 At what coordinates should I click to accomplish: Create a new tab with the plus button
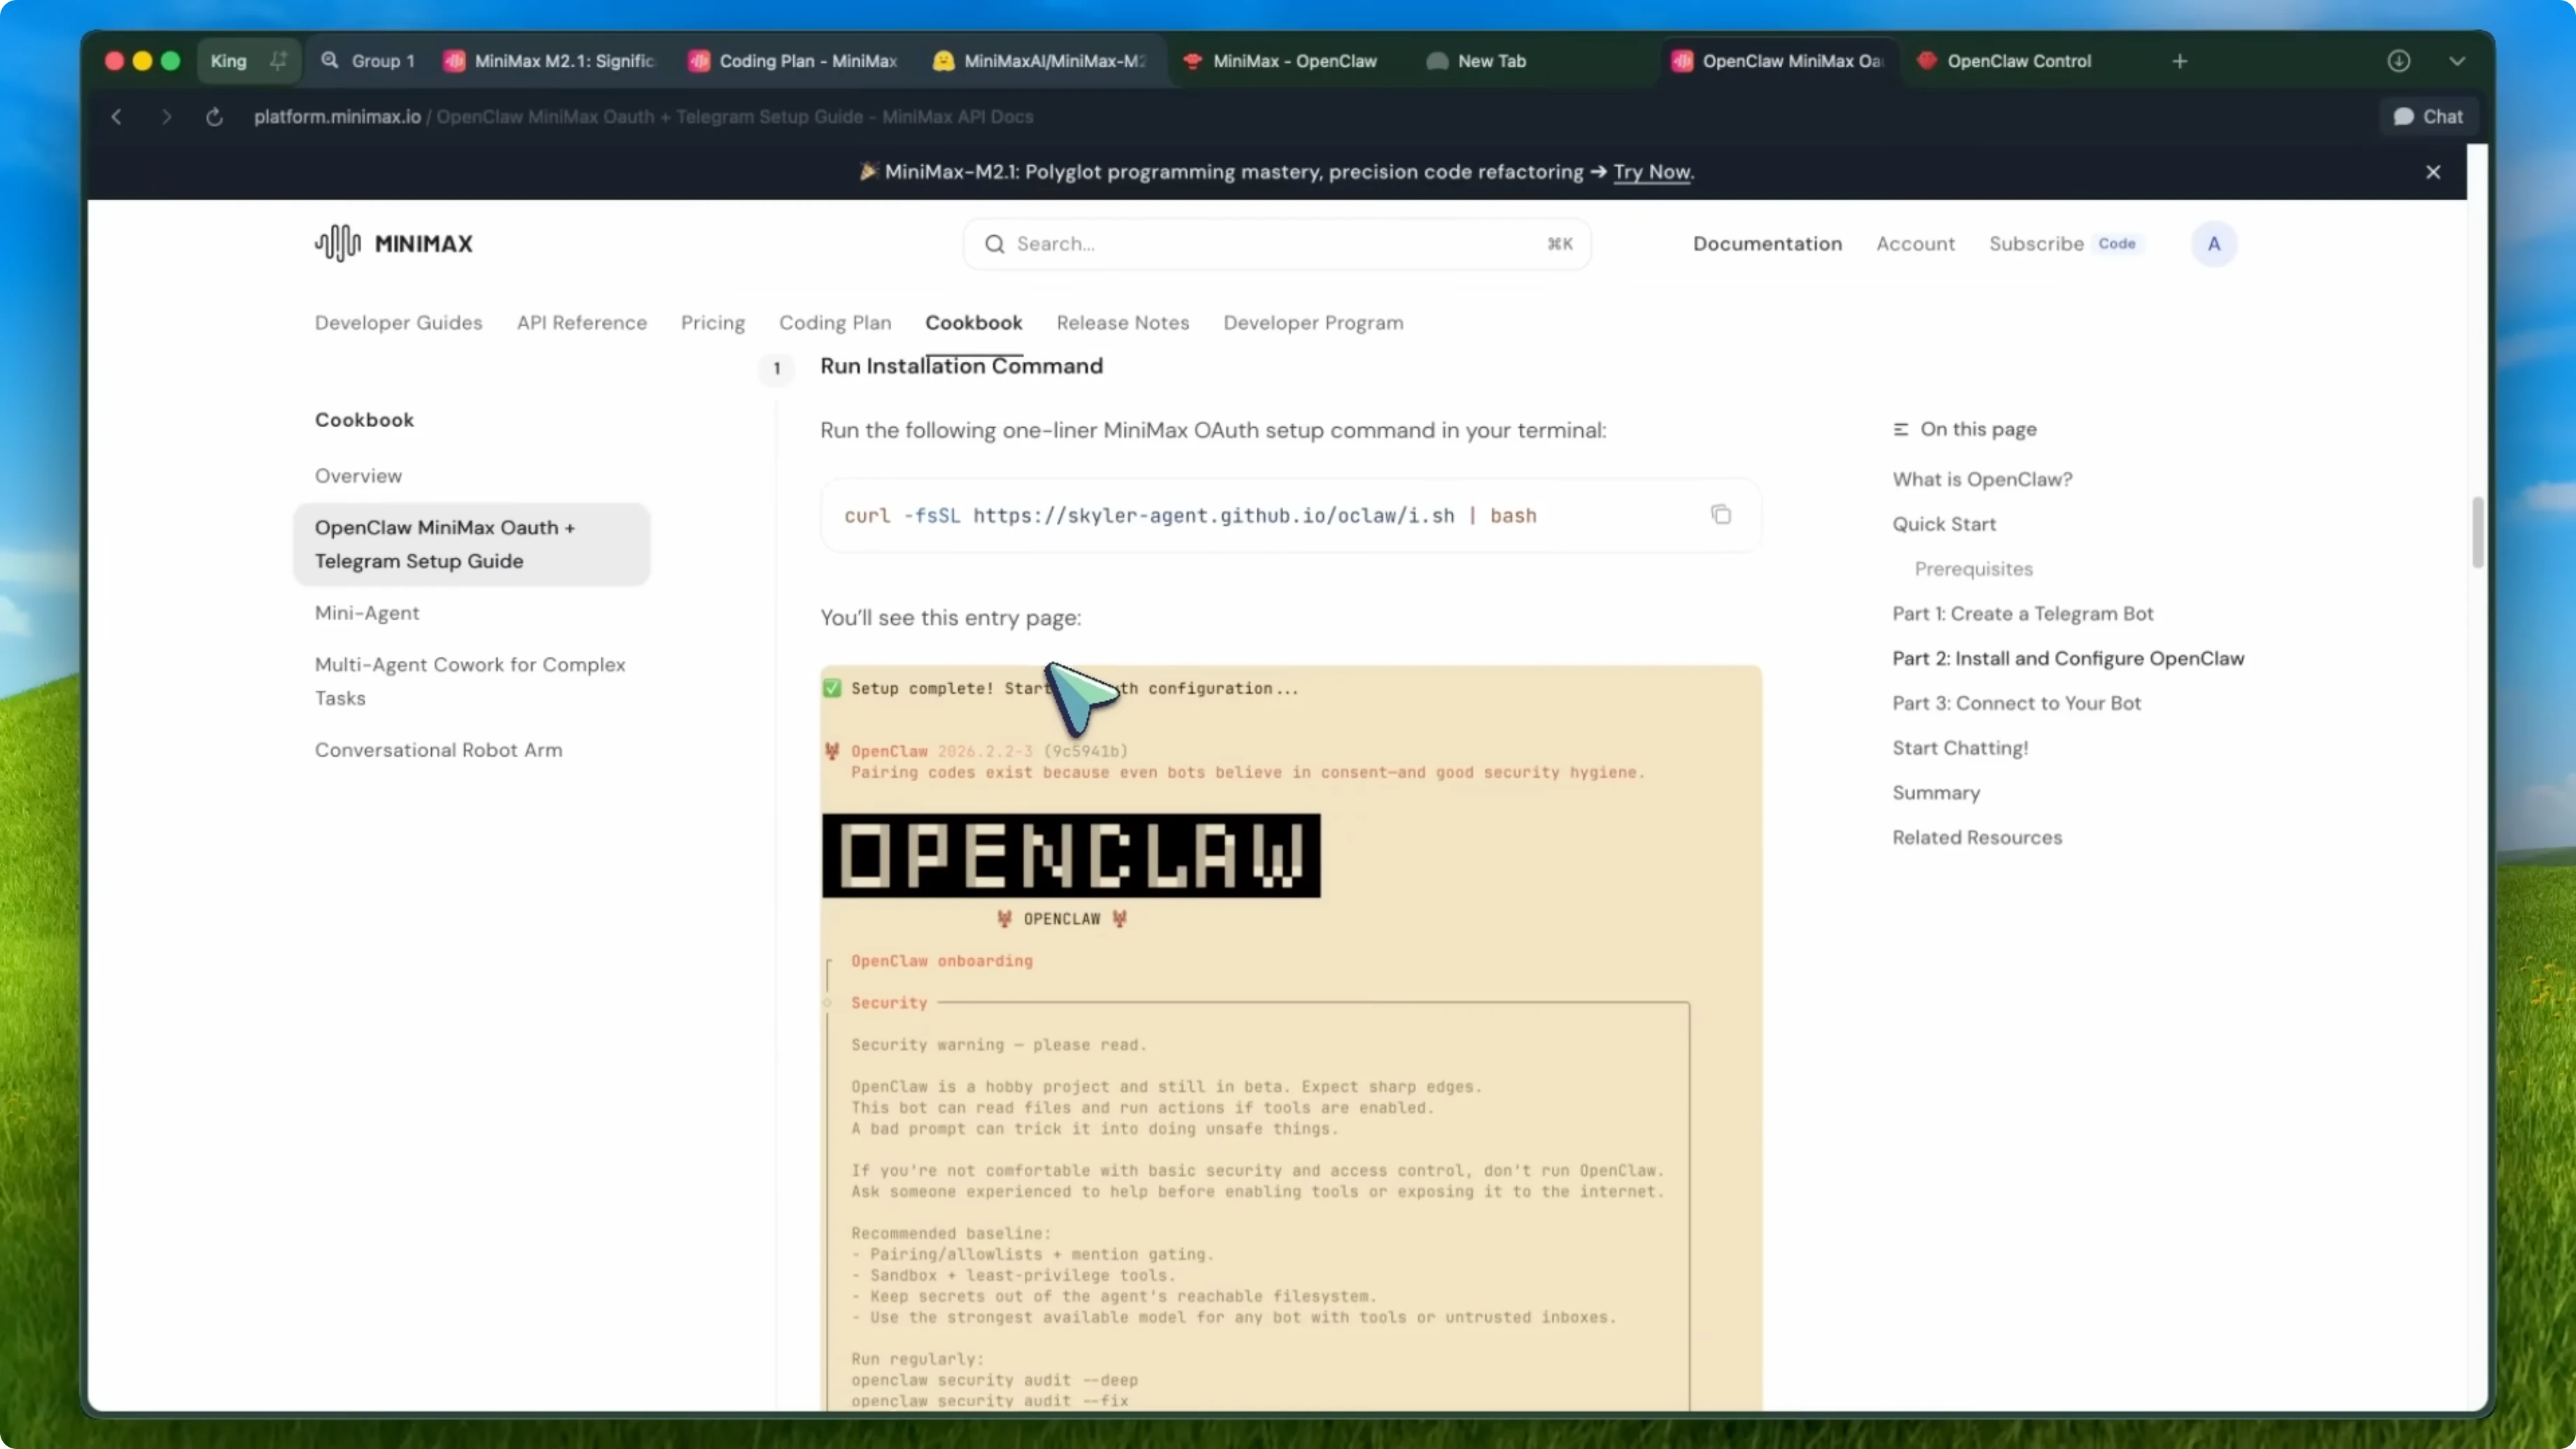(2179, 61)
